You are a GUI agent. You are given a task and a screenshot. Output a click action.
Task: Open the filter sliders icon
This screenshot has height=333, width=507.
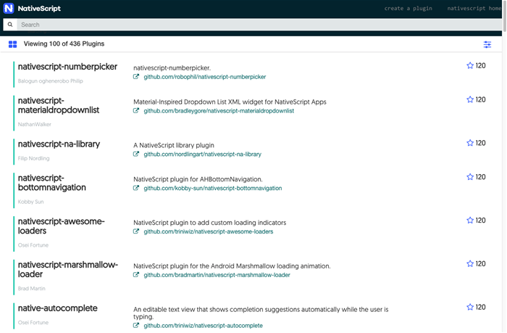pos(487,44)
